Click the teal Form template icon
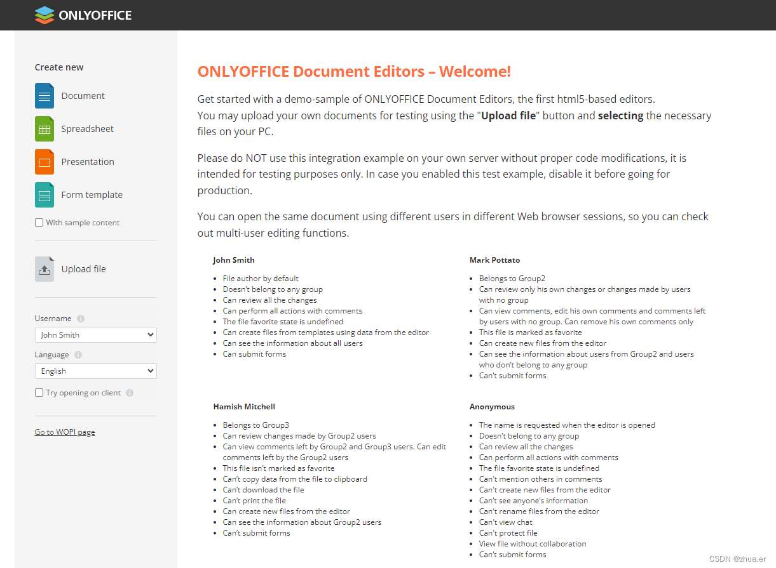Image resolution: width=776 pixels, height=568 pixels. [44, 195]
